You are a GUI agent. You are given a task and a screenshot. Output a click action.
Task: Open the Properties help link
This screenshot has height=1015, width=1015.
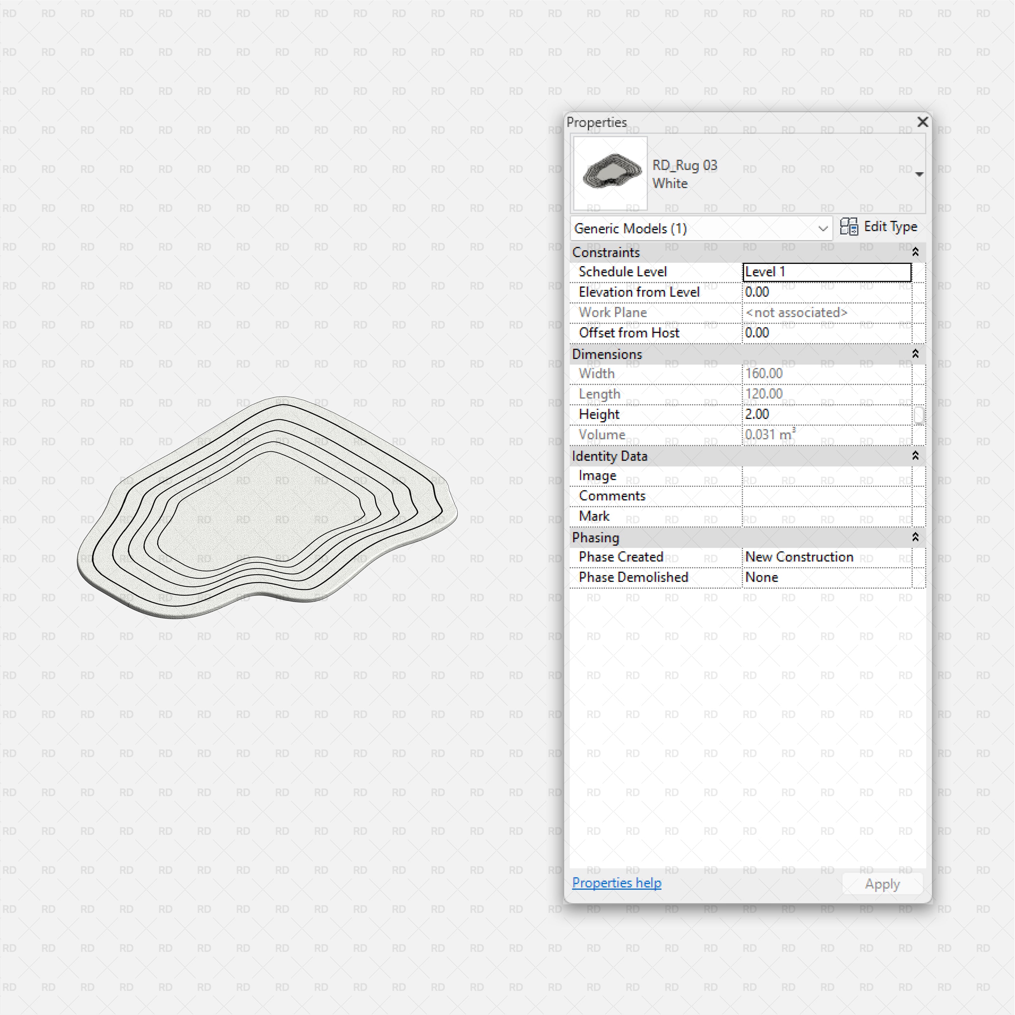tap(616, 883)
